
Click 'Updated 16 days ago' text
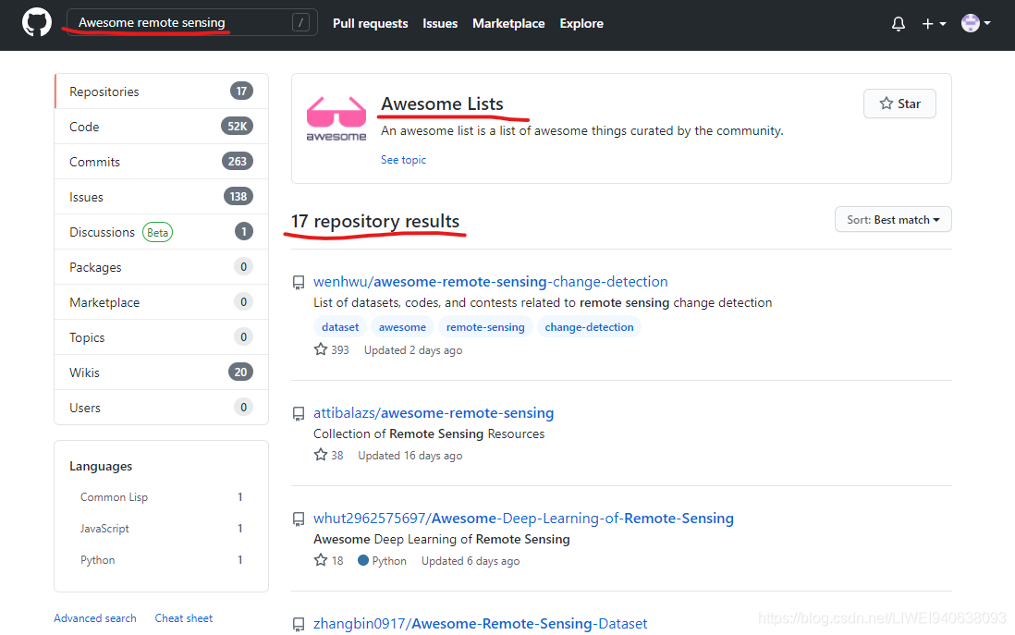point(410,456)
